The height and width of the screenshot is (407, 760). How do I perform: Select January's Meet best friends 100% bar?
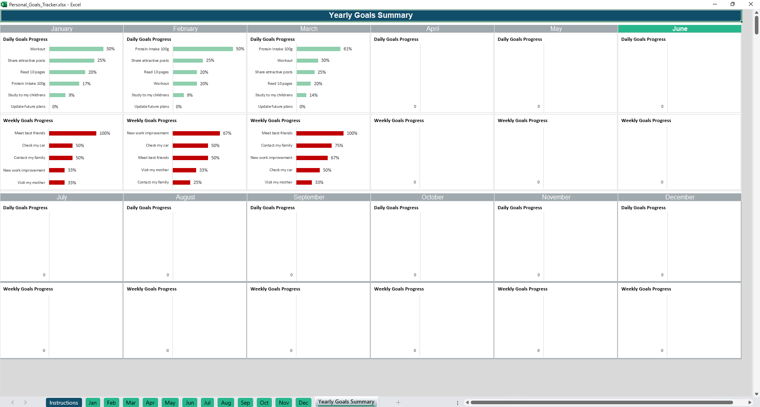coord(73,133)
